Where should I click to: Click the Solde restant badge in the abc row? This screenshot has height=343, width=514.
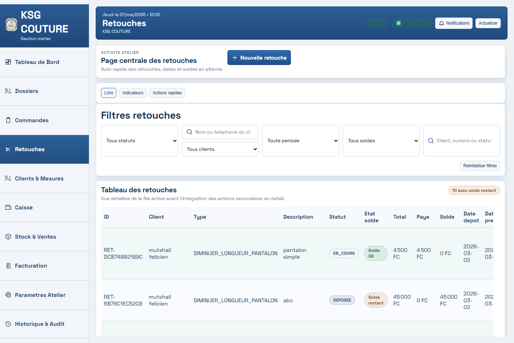pyautogui.click(x=376, y=300)
